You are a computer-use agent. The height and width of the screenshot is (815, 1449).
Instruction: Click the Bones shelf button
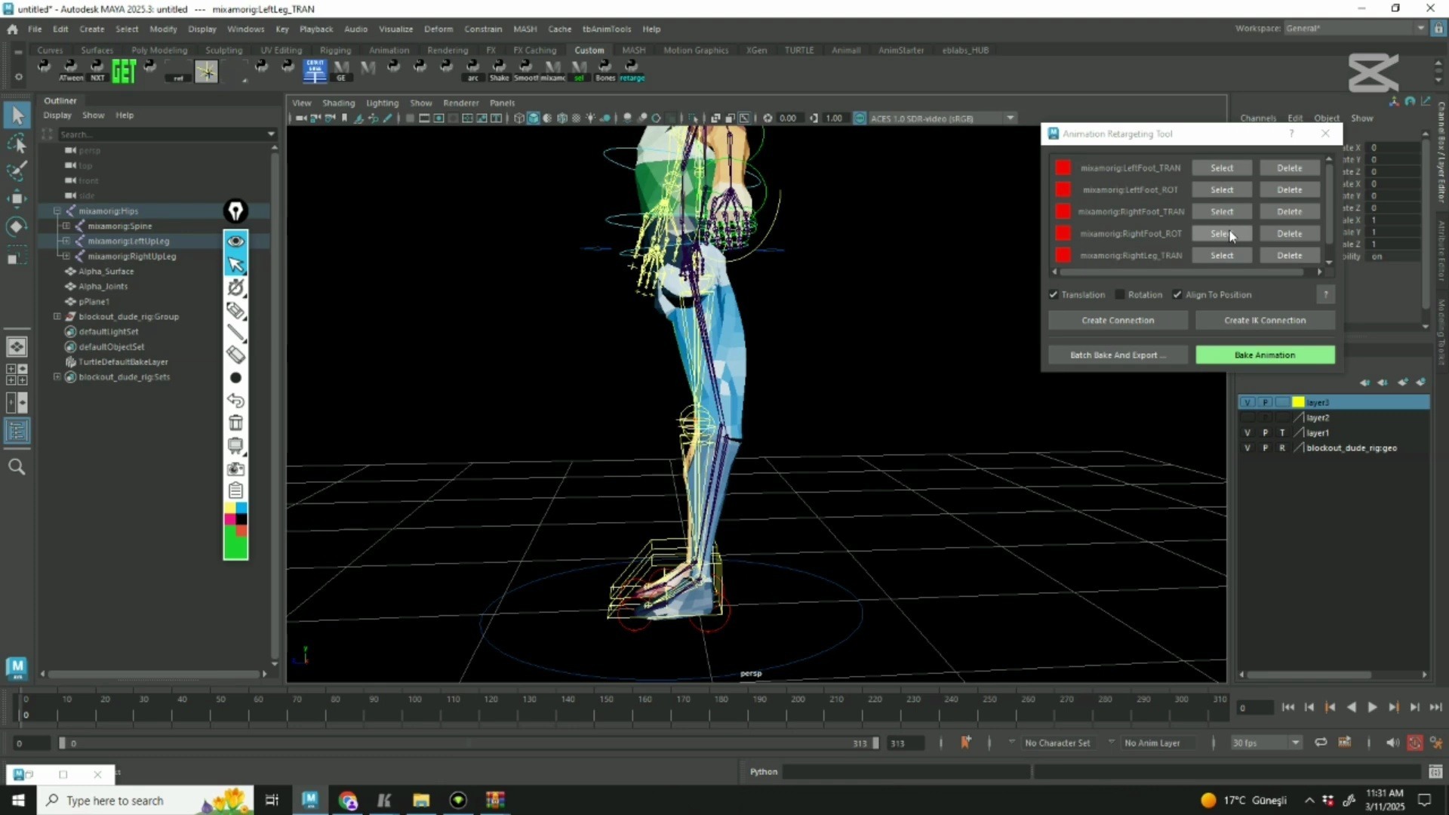pyautogui.click(x=605, y=70)
